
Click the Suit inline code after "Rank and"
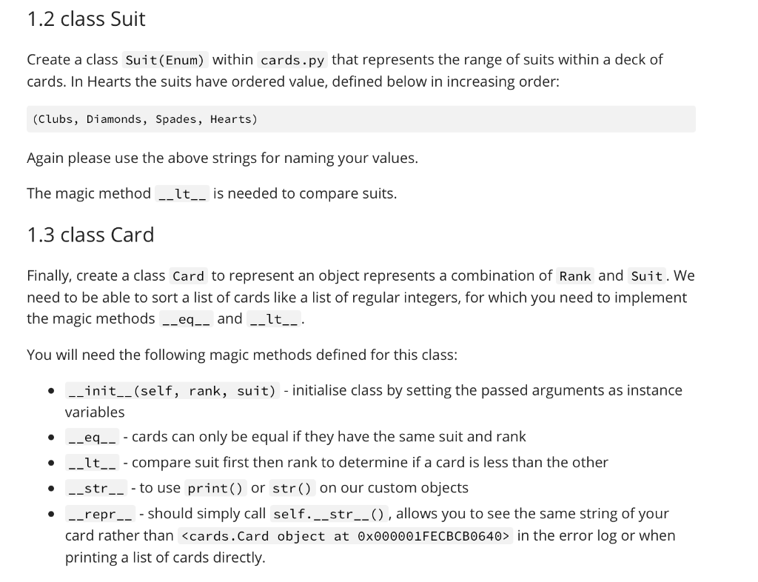(647, 276)
